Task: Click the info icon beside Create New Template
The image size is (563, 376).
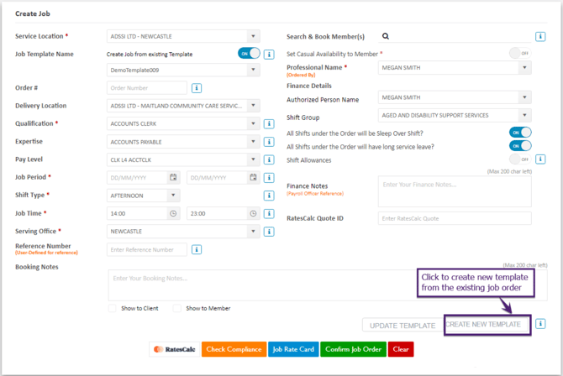Action: [540, 324]
